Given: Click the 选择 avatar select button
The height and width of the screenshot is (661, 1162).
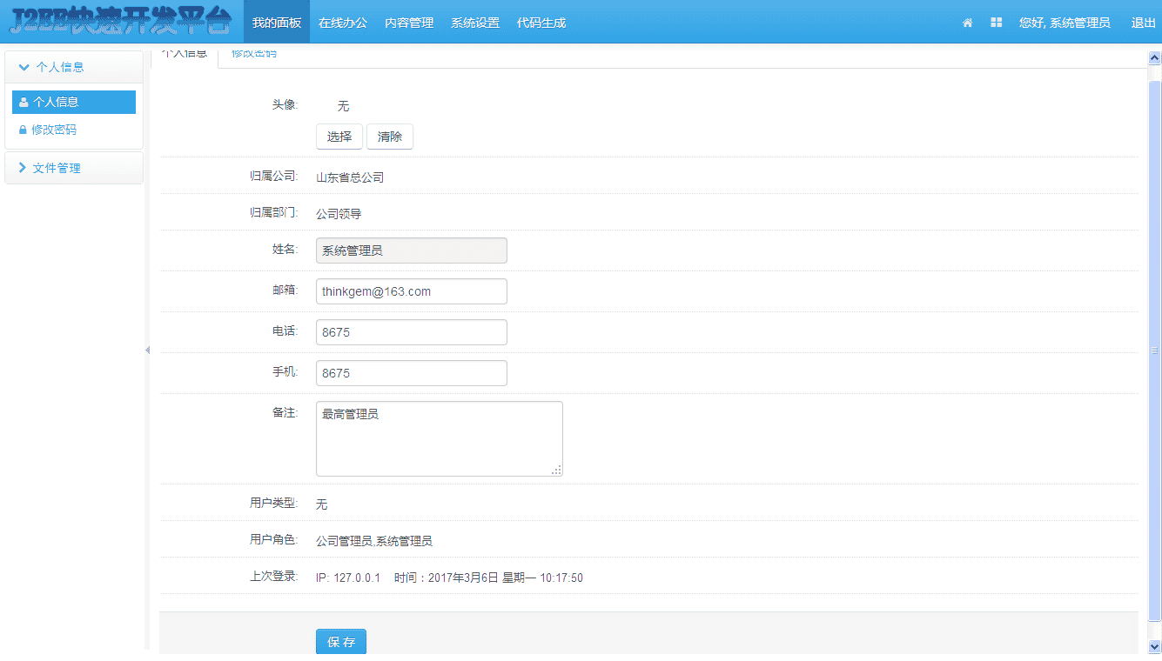Looking at the screenshot, I should 339,137.
